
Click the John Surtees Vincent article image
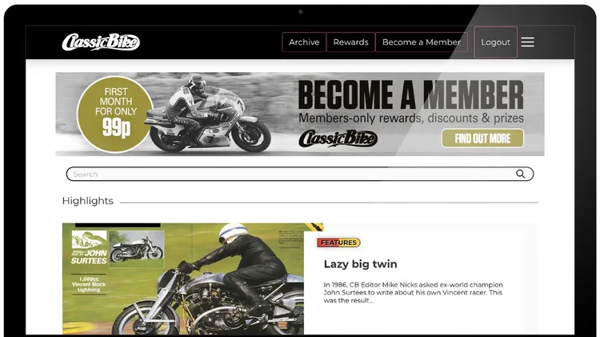[x=183, y=279]
